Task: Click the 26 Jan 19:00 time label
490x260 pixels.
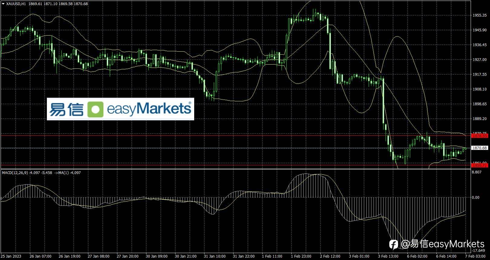Action: (x=70, y=256)
